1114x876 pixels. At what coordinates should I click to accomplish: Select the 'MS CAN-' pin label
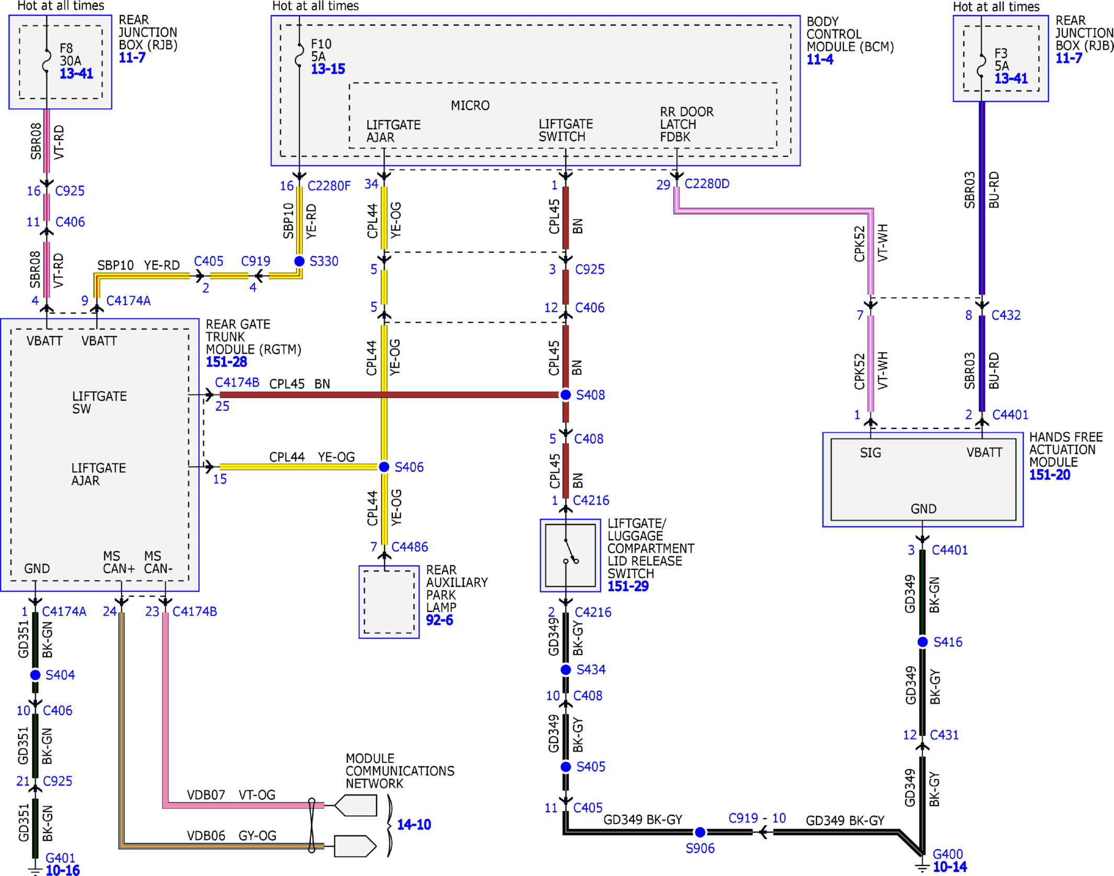[158, 562]
